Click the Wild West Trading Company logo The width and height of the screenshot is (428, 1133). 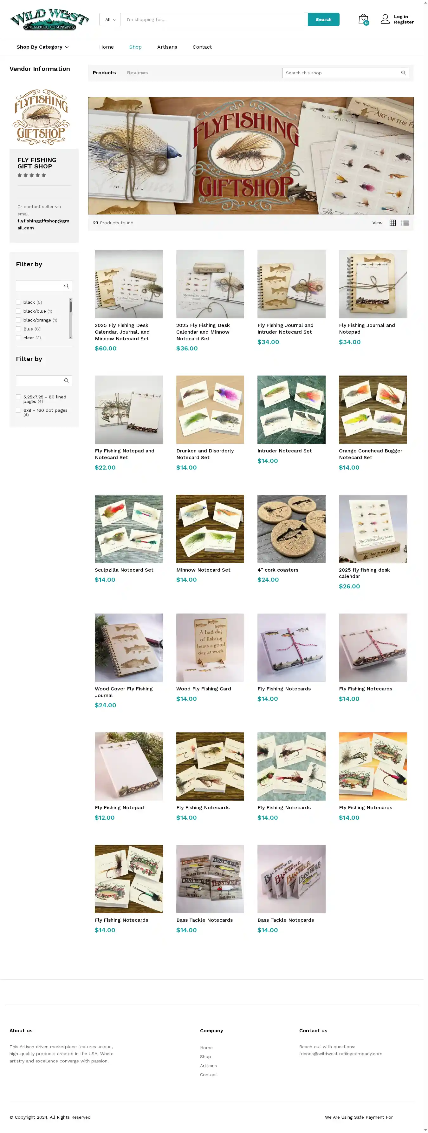point(49,19)
